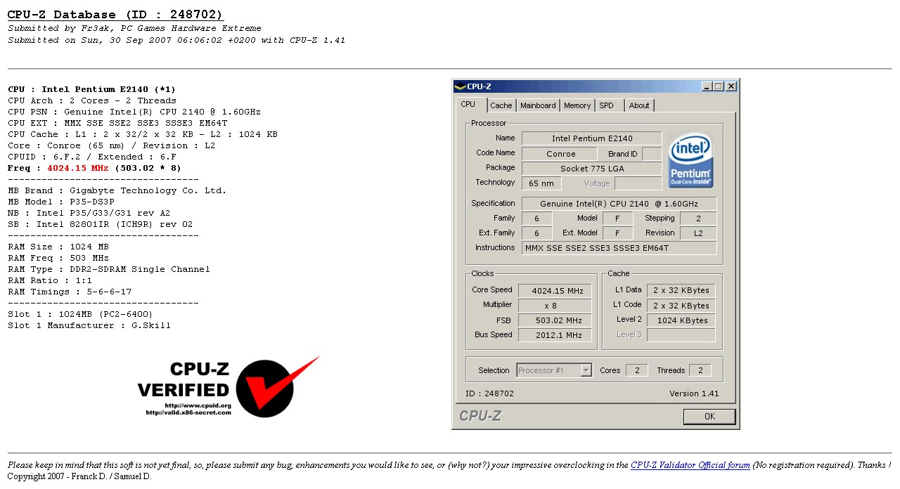Screen dimensions: 900x489
Task: Click the Package field Socket 775 LGA
Action: (591, 169)
